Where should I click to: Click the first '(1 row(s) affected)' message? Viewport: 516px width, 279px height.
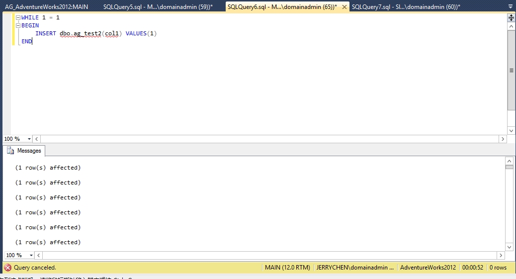(48, 168)
